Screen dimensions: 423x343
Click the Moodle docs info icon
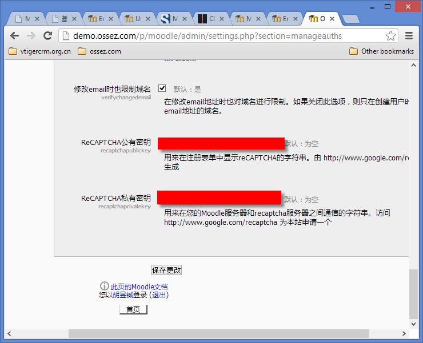click(x=105, y=286)
